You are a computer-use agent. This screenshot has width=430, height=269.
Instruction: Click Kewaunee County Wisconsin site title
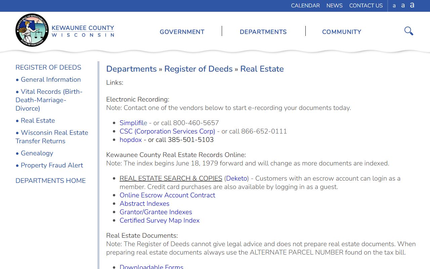tap(83, 31)
